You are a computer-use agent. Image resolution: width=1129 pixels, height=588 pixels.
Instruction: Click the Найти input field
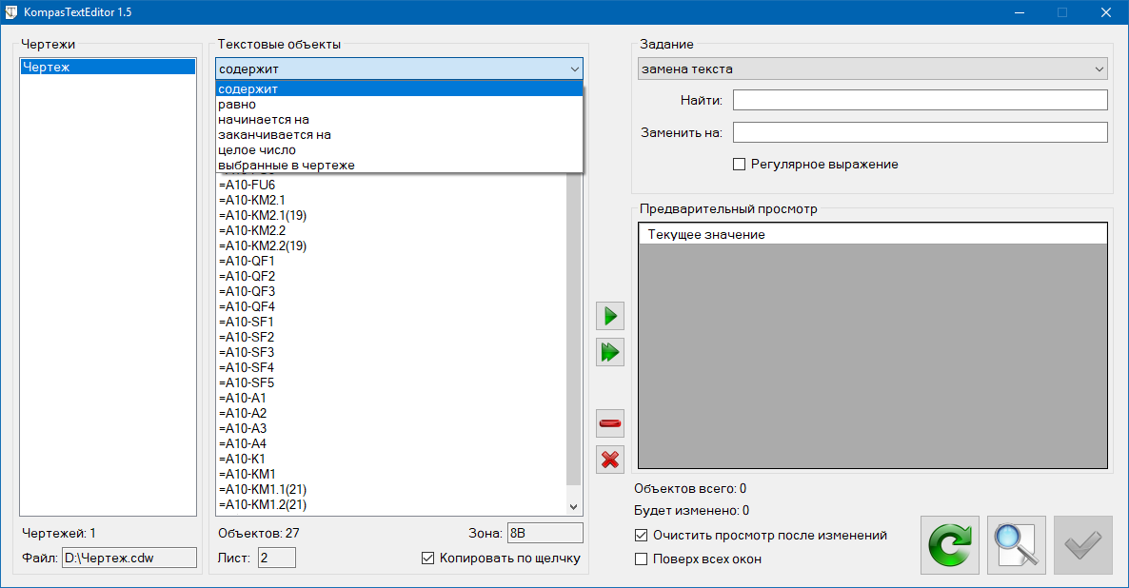tap(920, 101)
